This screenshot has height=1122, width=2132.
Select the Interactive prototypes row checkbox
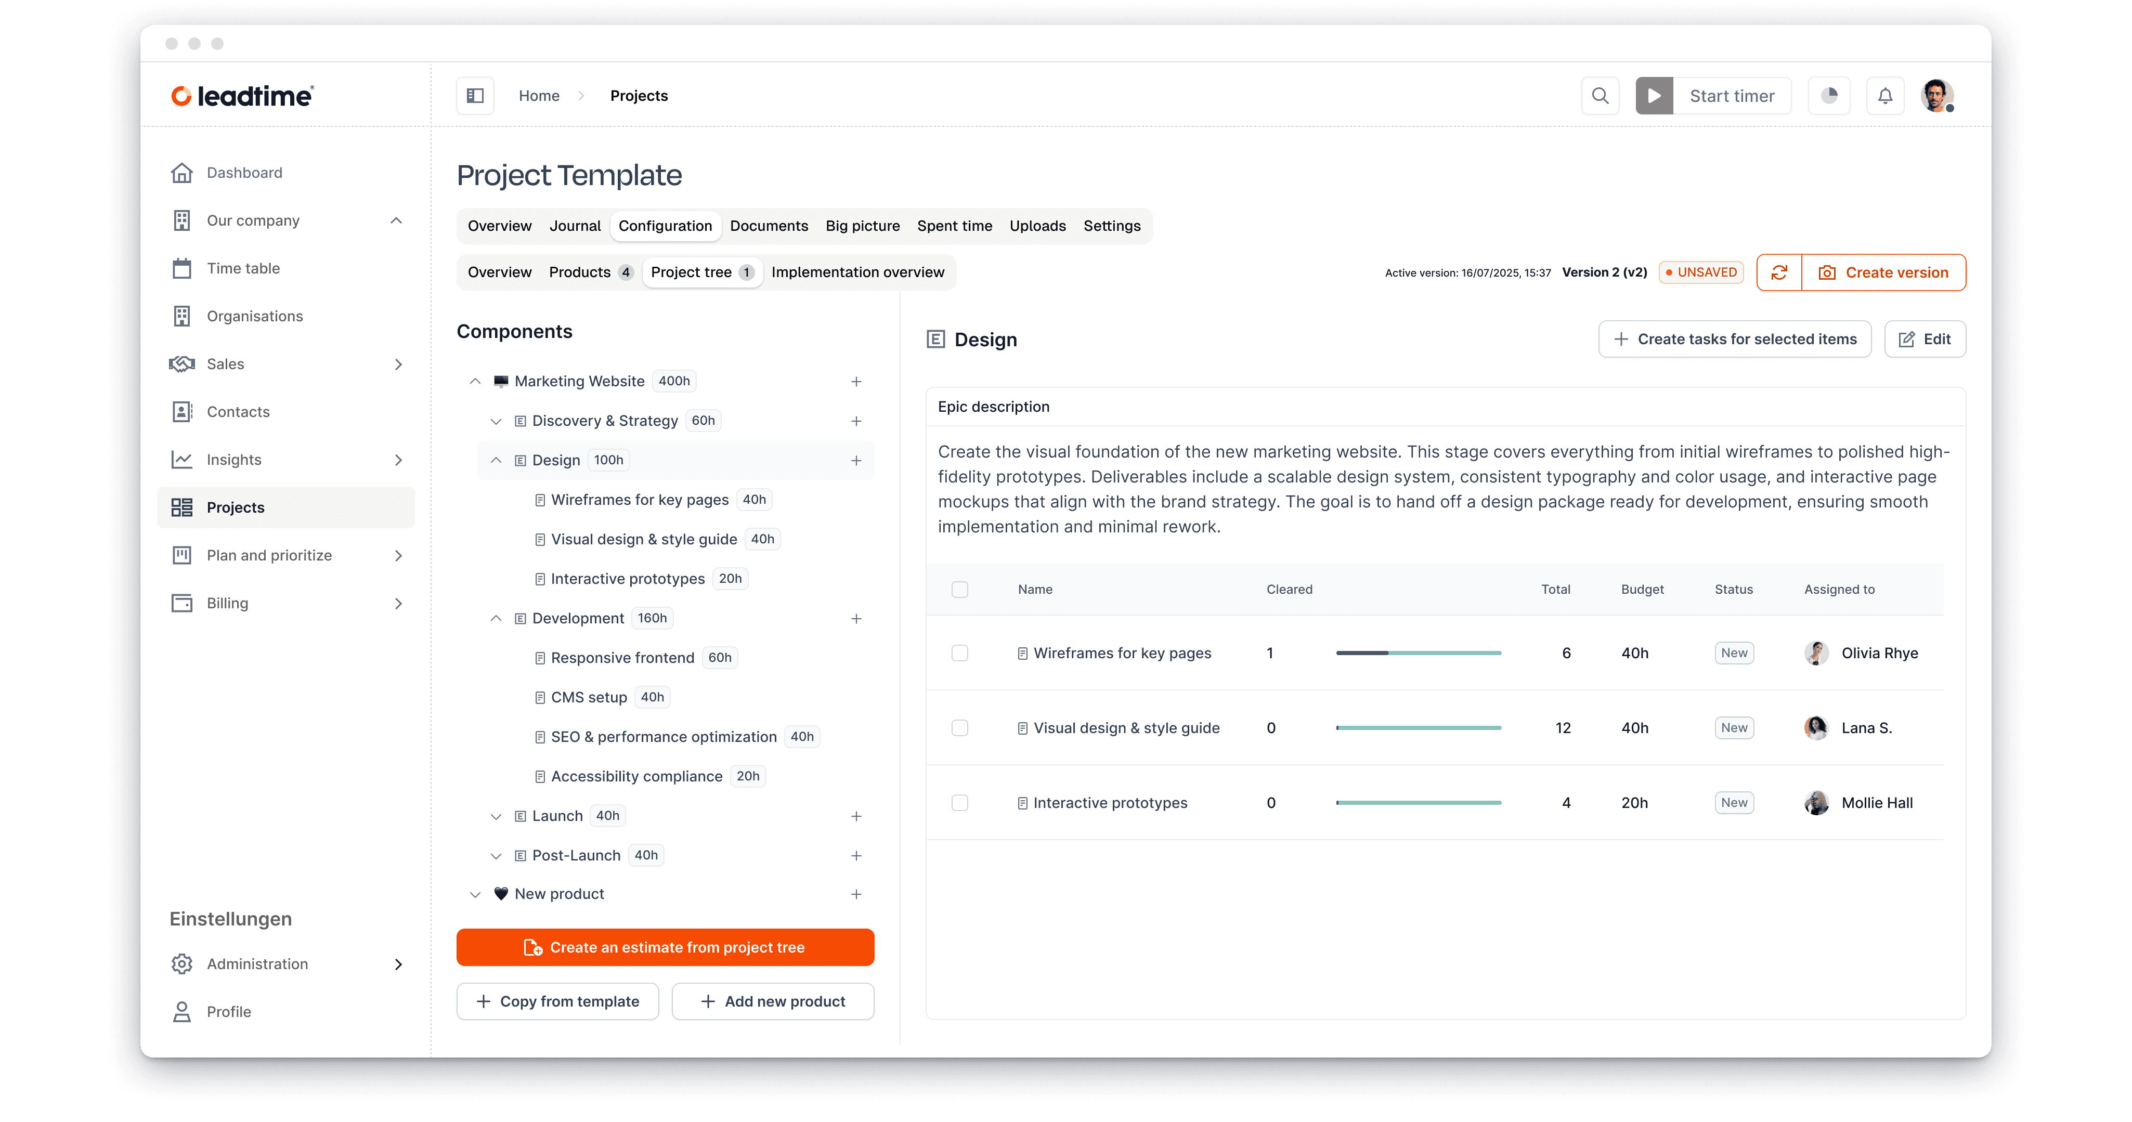959,803
